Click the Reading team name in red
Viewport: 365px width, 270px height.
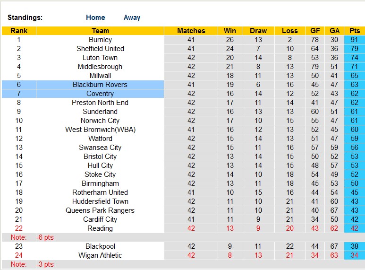pyautogui.click(x=100, y=228)
